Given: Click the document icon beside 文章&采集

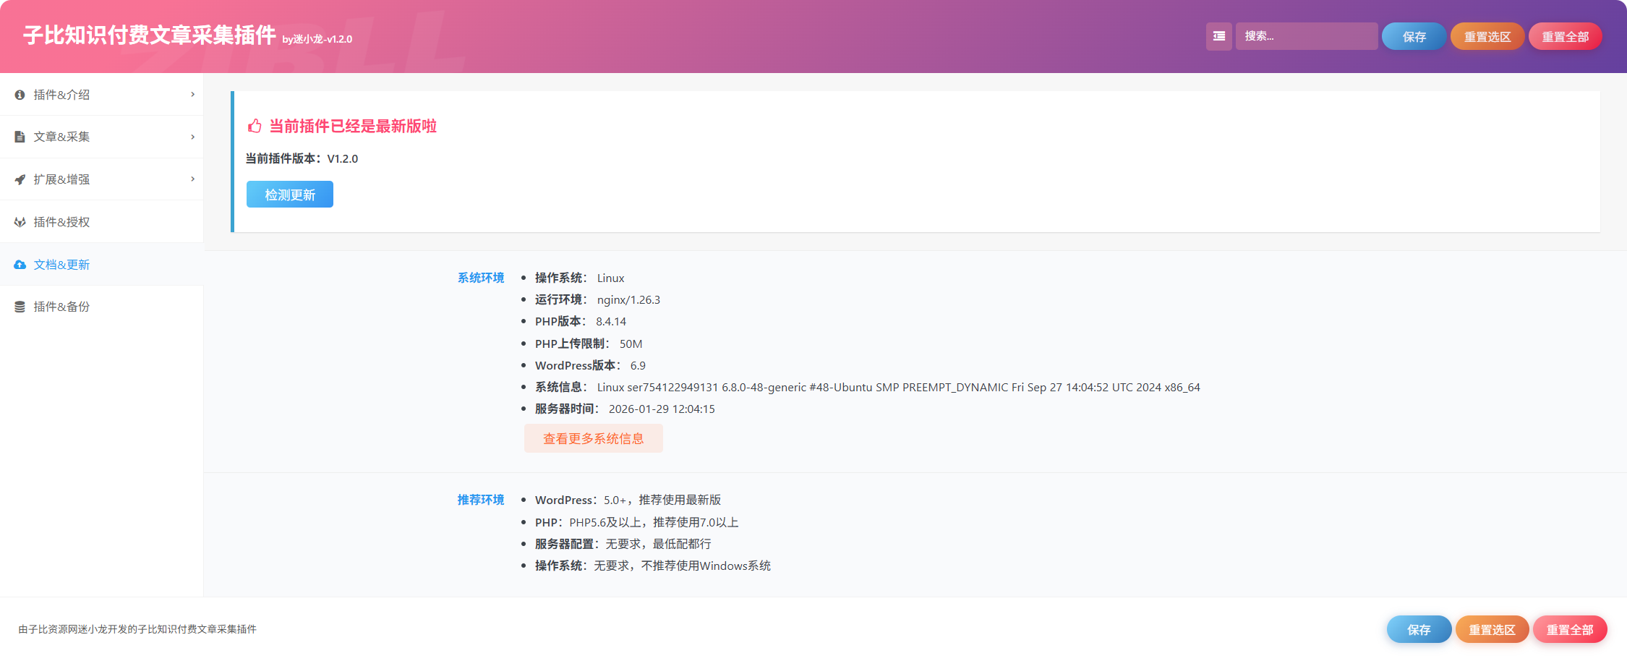Looking at the screenshot, I should (20, 137).
